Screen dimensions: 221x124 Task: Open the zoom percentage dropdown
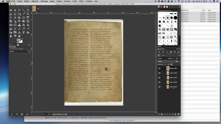pyautogui.click(x=49, y=114)
